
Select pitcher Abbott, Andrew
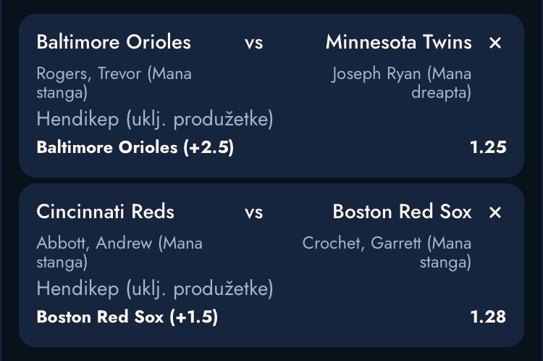click(x=119, y=252)
